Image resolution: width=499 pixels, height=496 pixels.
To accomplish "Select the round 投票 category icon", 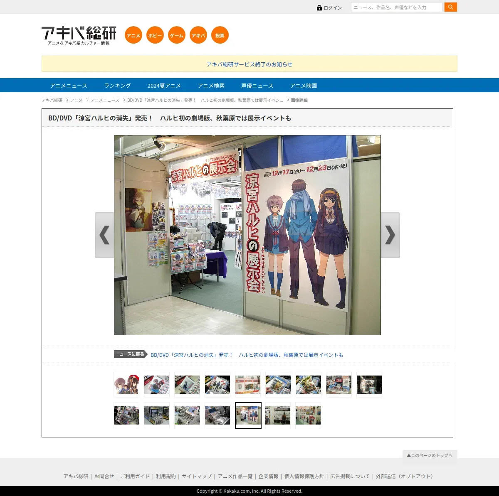I will (x=220, y=35).
